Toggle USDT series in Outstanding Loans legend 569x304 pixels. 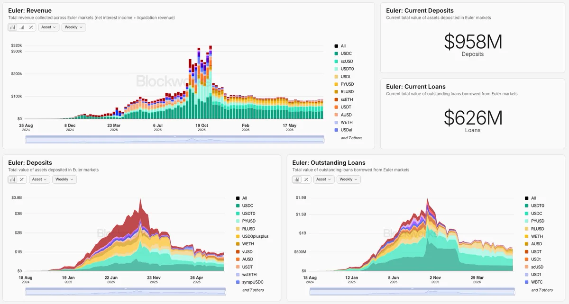click(x=533, y=251)
